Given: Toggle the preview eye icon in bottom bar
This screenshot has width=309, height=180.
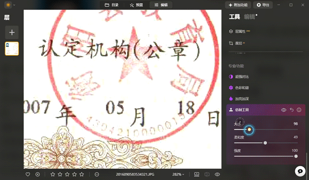Looking at the screenshot, I should pos(217,174).
